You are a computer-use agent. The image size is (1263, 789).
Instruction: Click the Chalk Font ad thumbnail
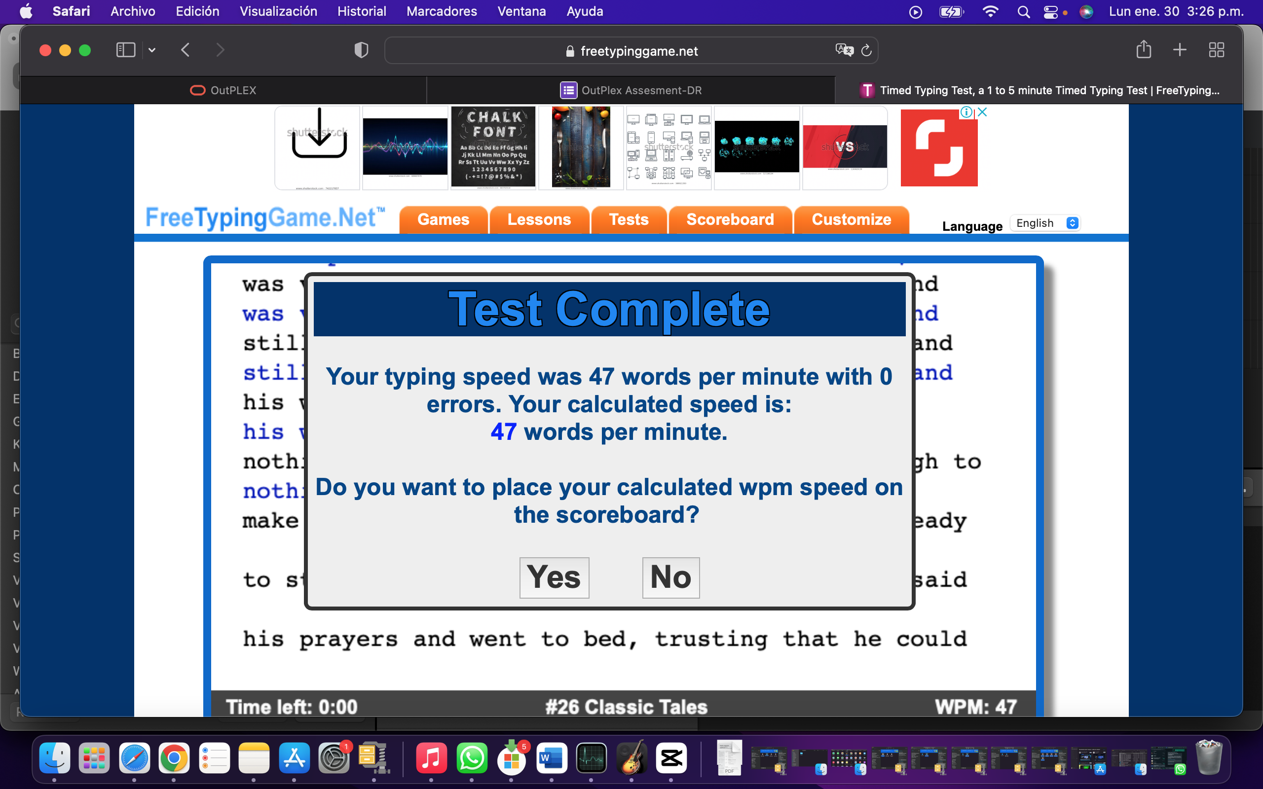point(493,147)
